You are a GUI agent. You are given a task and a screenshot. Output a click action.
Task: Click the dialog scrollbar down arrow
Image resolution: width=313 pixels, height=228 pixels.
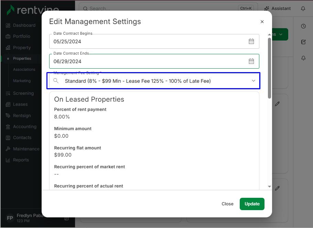point(269,186)
